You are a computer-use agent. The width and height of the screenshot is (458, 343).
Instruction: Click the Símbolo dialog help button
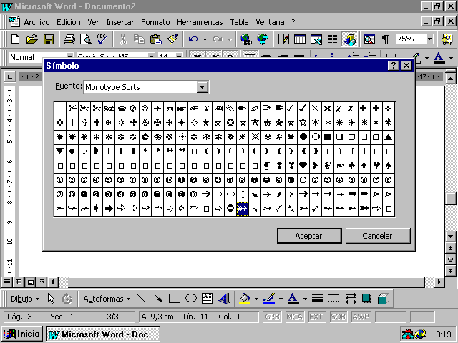pyautogui.click(x=393, y=66)
